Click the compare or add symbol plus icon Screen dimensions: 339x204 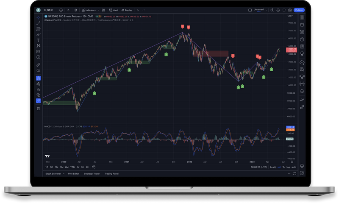[x=61, y=10]
